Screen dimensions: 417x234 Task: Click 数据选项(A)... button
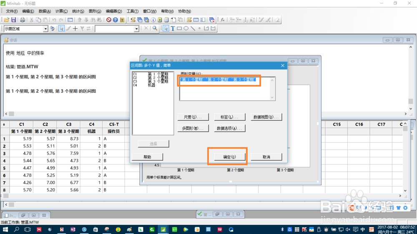pyautogui.click(x=229, y=128)
